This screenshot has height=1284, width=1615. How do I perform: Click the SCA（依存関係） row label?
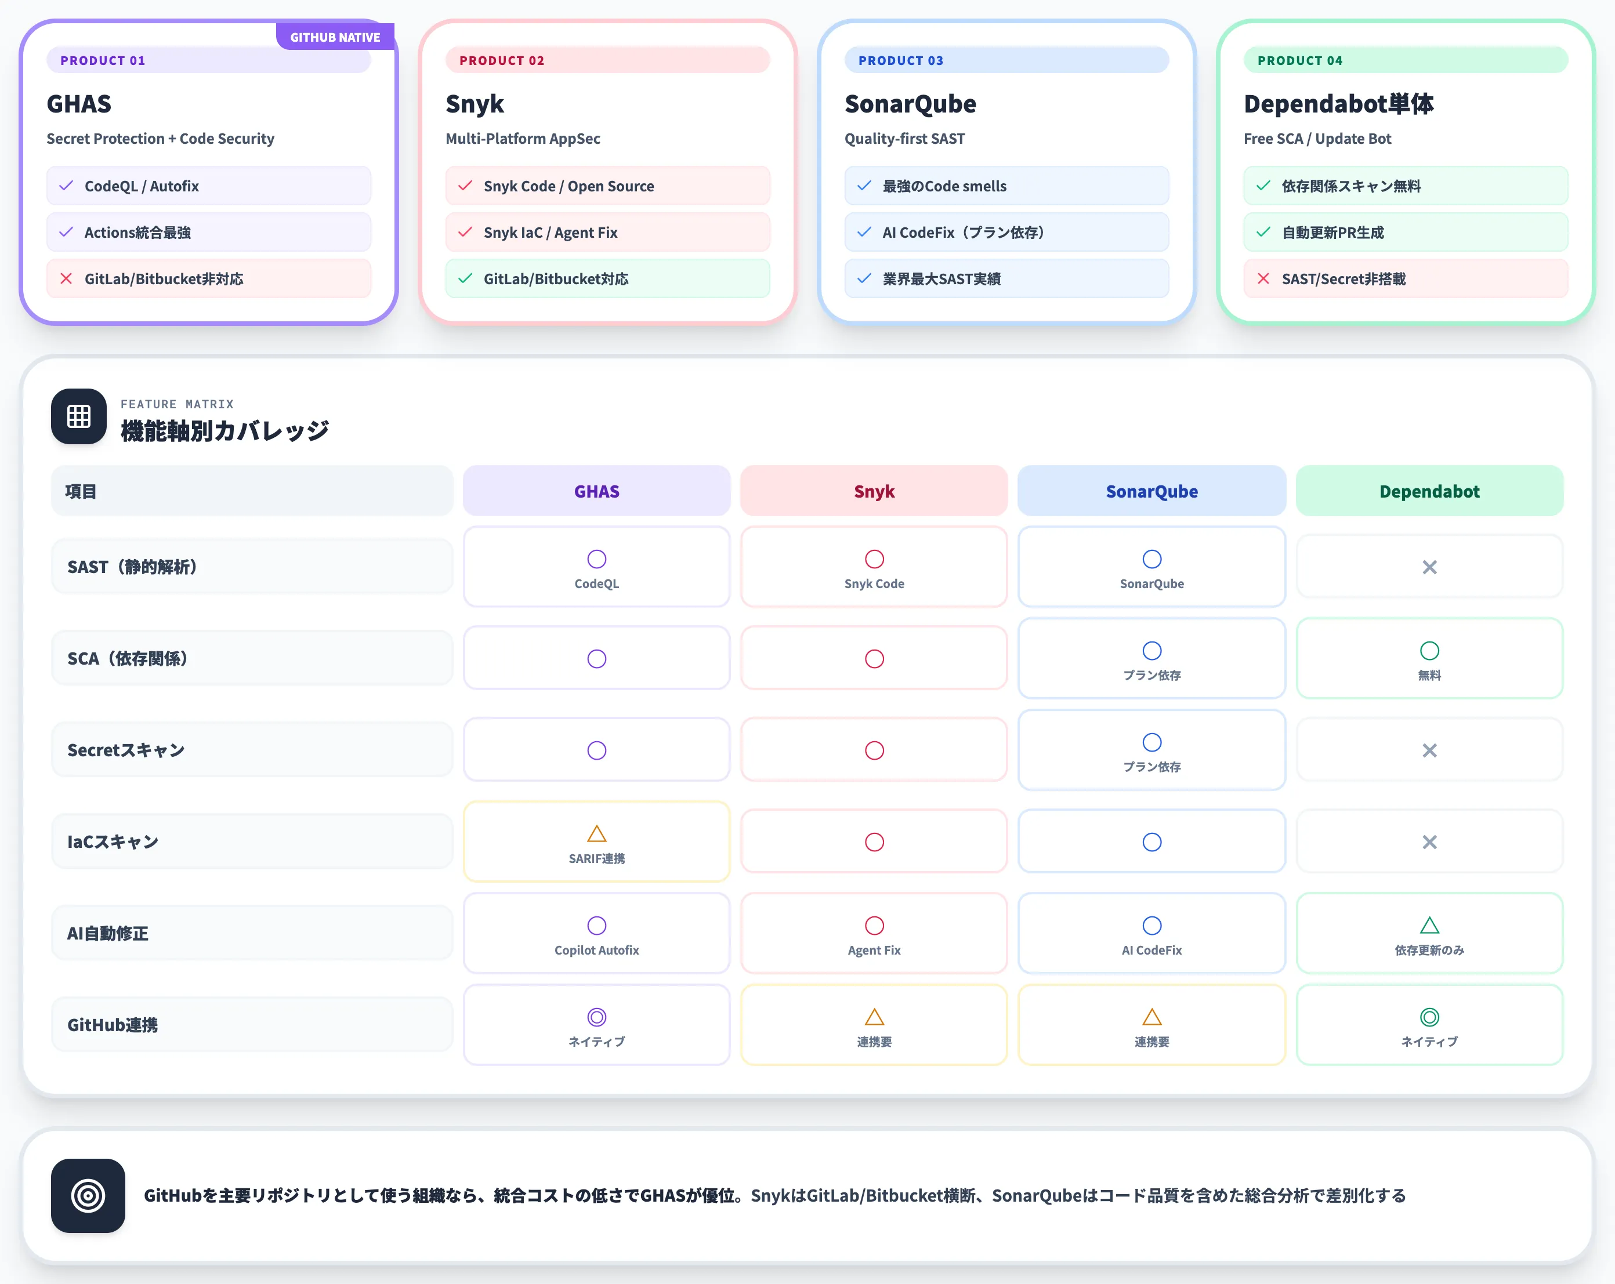pos(252,658)
